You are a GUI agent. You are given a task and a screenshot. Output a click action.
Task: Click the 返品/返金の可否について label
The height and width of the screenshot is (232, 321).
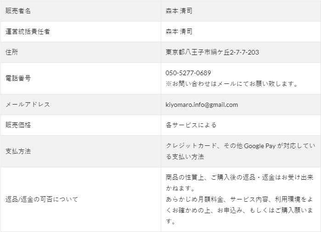(x=42, y=199)
